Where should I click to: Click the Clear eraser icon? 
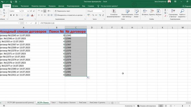(165, 16)
